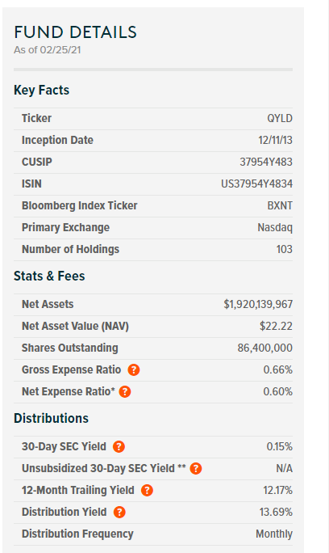Select the gross expense ratio 0.66%

click(278, 370)
